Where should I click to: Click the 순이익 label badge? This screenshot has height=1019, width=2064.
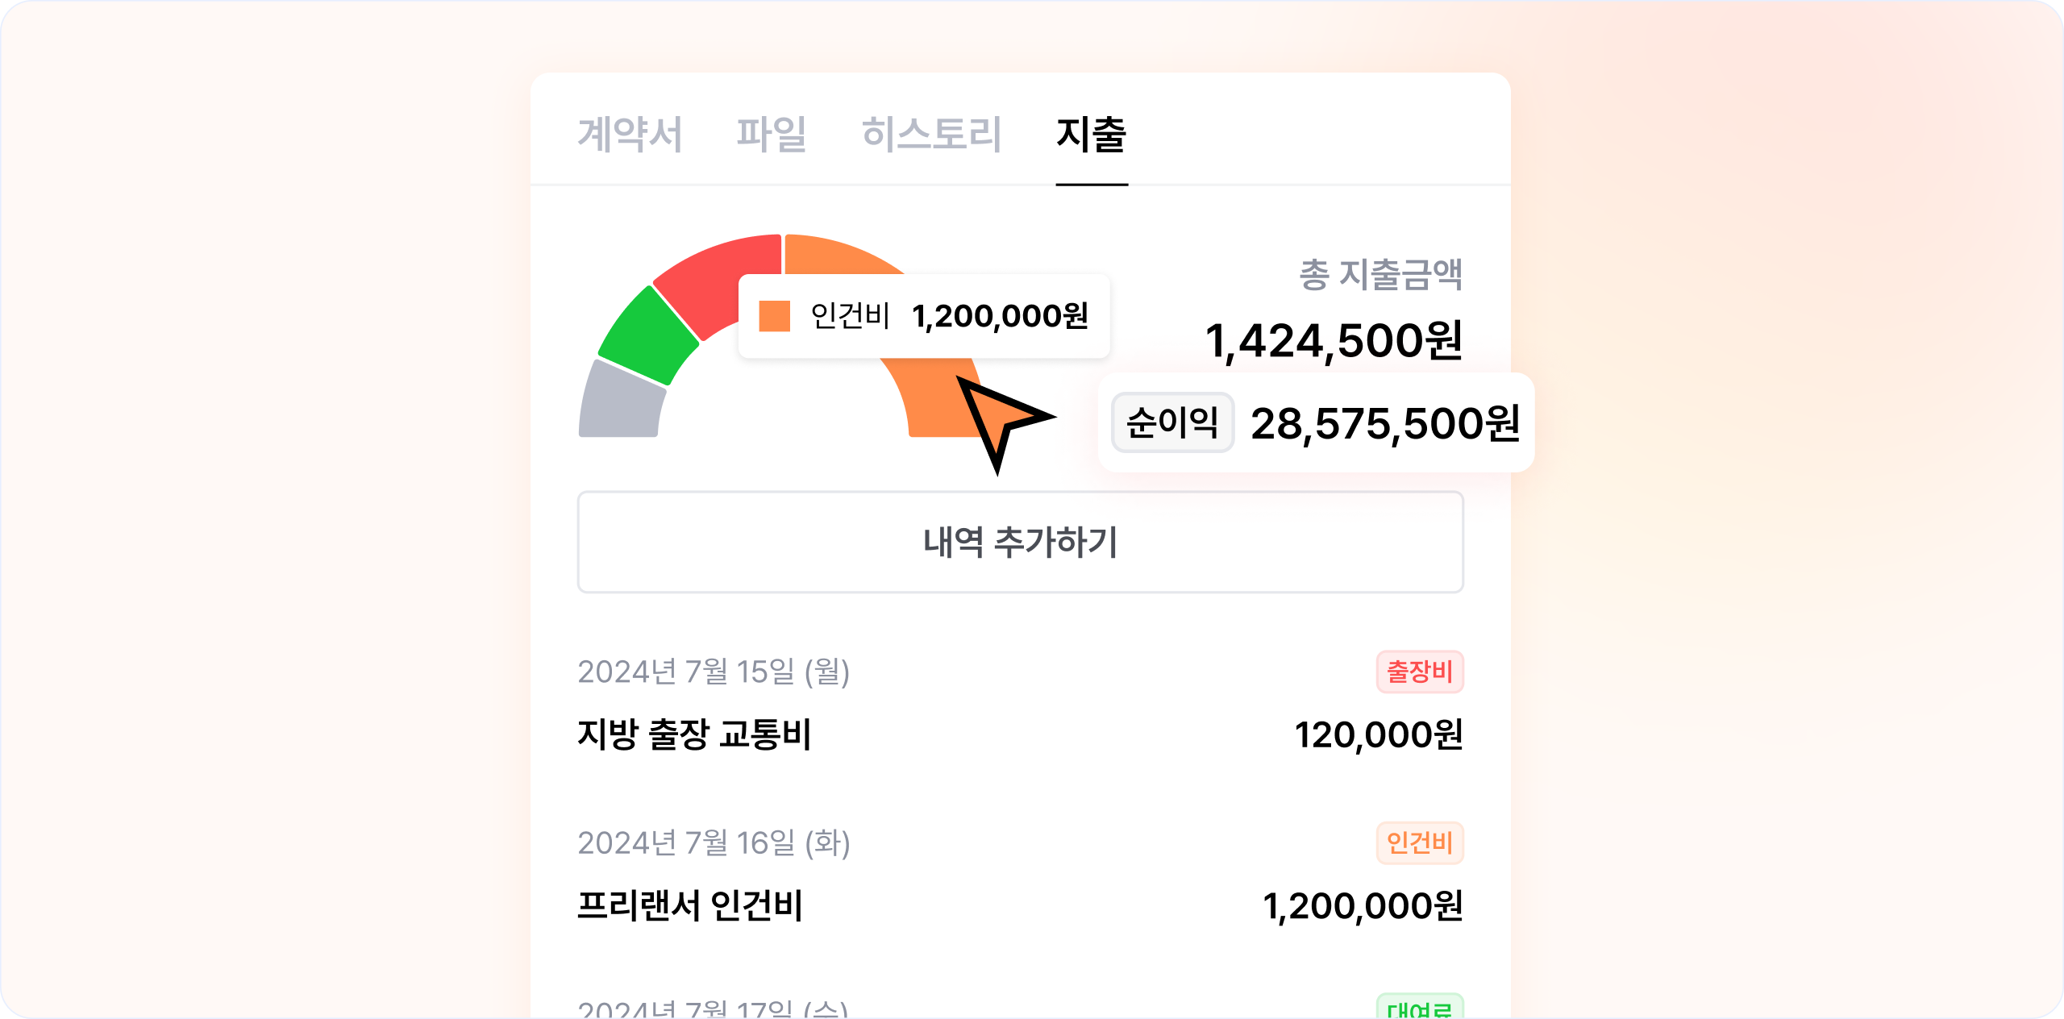click(1172, 422)
